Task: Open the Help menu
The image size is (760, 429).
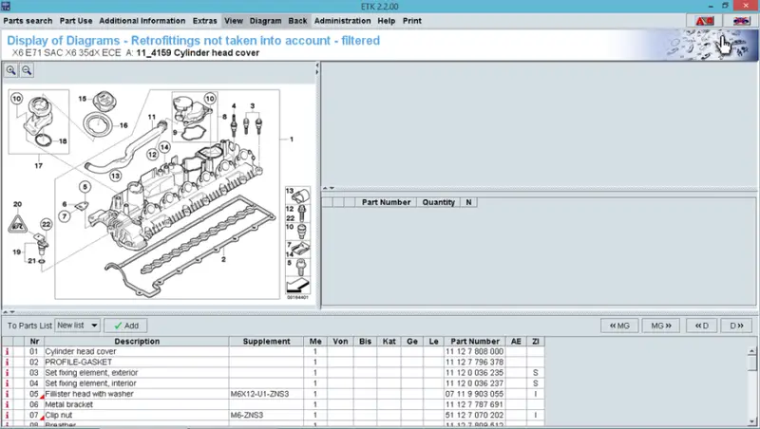Action: point(387,21)
